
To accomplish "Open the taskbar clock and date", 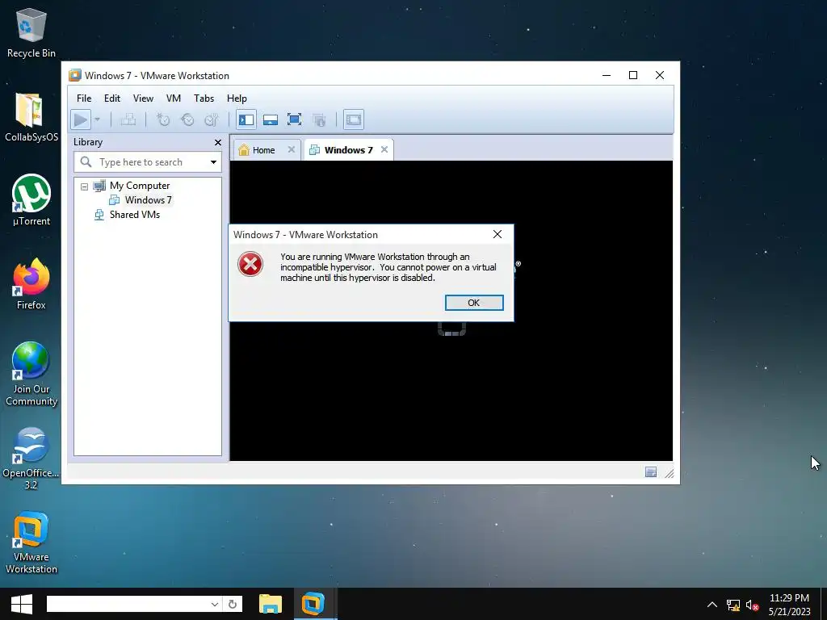I will tap(790, 604).
